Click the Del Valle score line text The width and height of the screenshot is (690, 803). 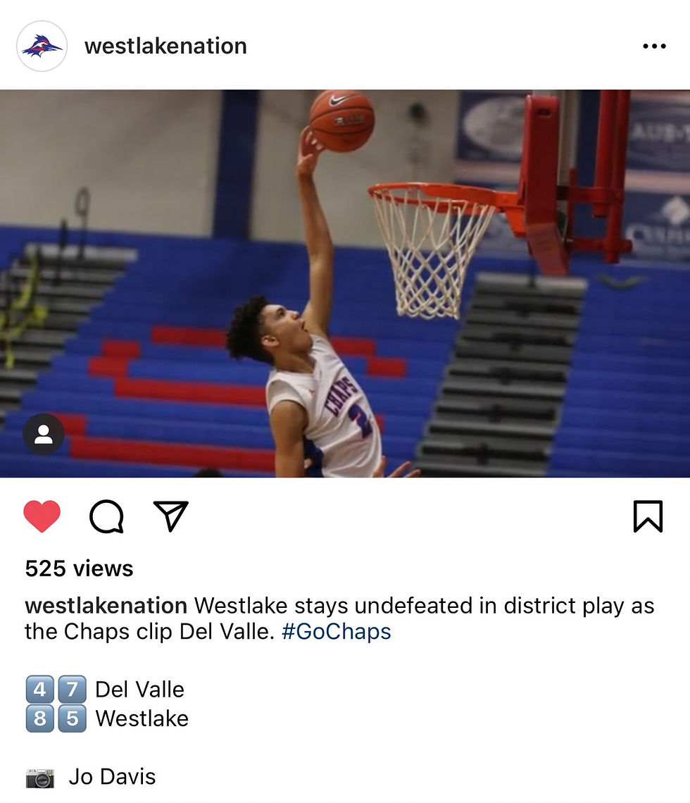[139, 690]
